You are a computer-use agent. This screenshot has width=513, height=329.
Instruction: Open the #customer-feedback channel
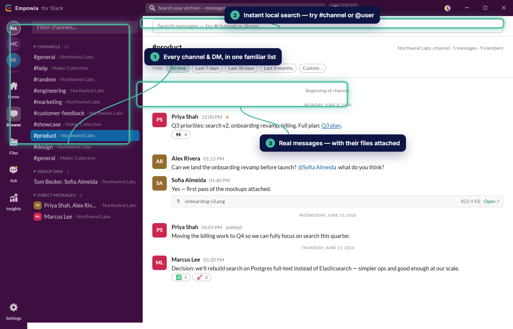(x=85, y=113)
